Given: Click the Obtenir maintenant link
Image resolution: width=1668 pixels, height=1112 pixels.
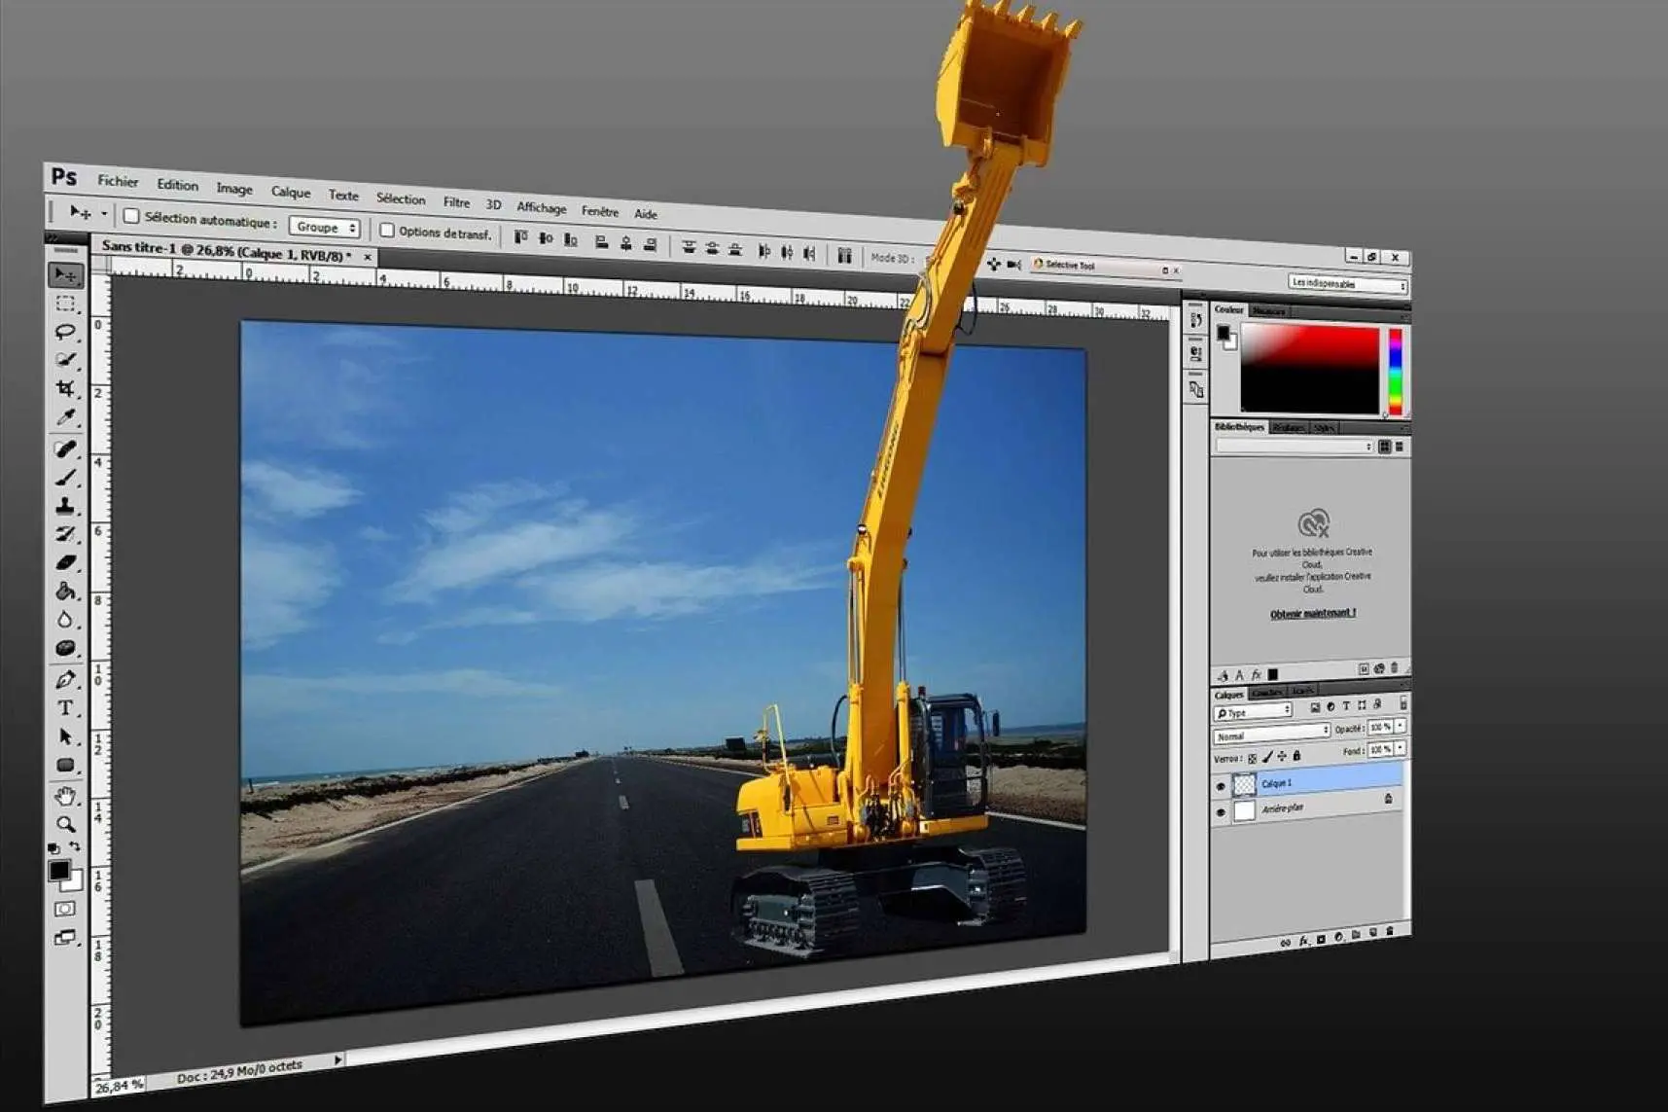Looking at the screenshot, I should [x=1312, y=613].
